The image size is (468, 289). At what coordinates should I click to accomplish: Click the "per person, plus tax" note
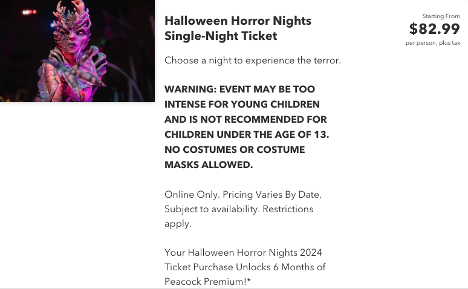coord(433,43)
